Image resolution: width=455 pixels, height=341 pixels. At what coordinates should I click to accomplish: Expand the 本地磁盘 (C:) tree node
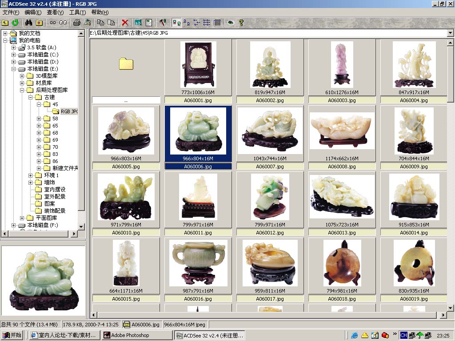14,55
